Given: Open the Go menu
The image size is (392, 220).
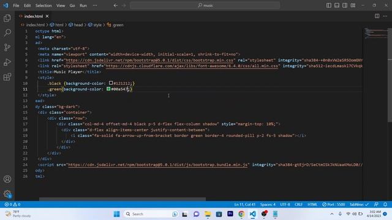Looking at the screenshot, I should (72, 5).
